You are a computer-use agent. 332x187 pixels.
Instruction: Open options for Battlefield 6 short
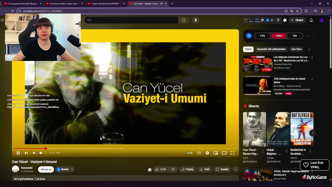point(310,151)
